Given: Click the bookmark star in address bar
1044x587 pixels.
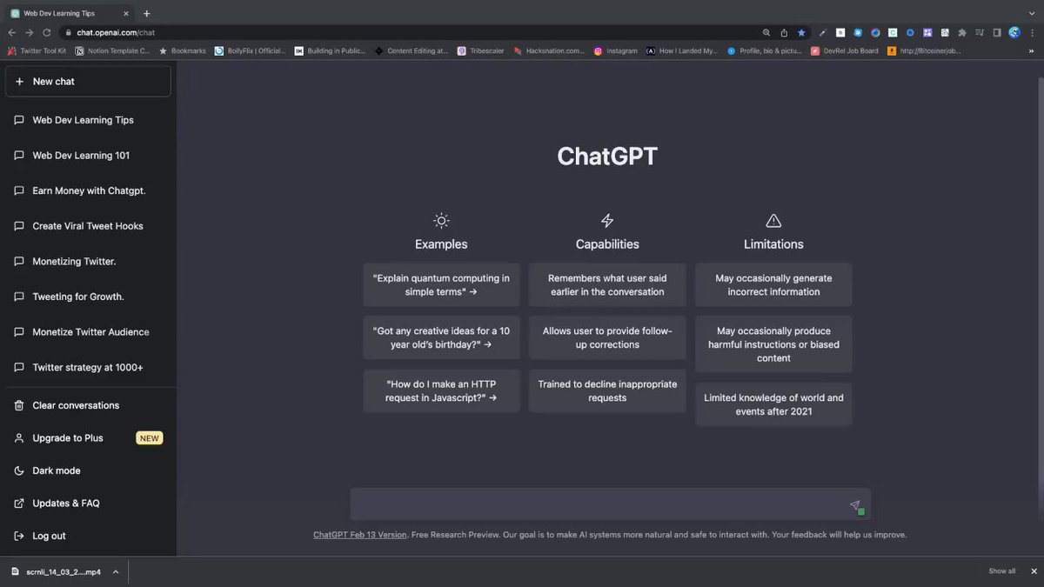Looking at the screenshot, I should click(x=801, y=32).
